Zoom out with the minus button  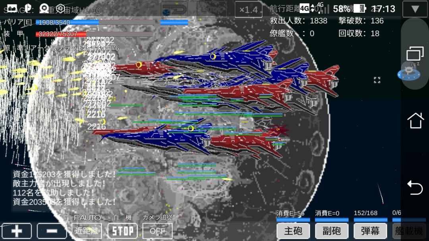[x=52, y=231]
